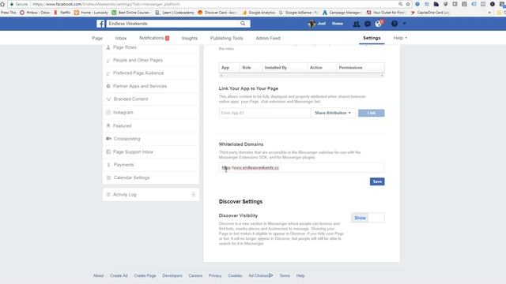The width and height of the screenshot is (506, 284).
Task: Open the globe notifications icon
Action: pos(378,24)
